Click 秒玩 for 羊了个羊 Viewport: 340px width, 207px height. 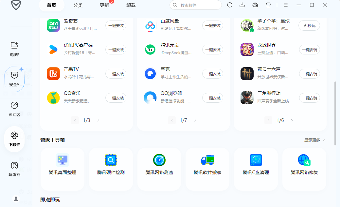pyautogui.click(x=310, y=25)
